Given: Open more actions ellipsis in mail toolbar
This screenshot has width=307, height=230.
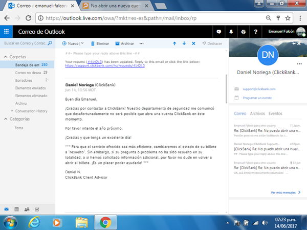Looking at the screenshot, I should 142,43.
